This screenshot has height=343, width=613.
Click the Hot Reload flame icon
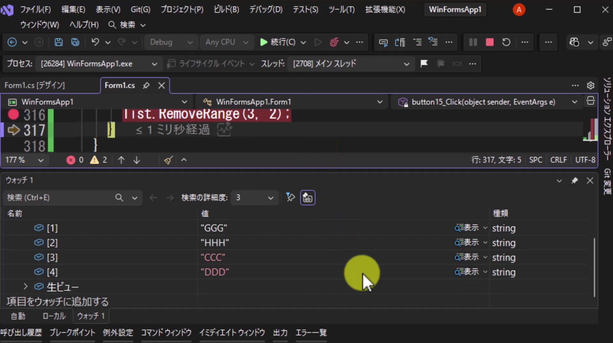click(334, 42)
